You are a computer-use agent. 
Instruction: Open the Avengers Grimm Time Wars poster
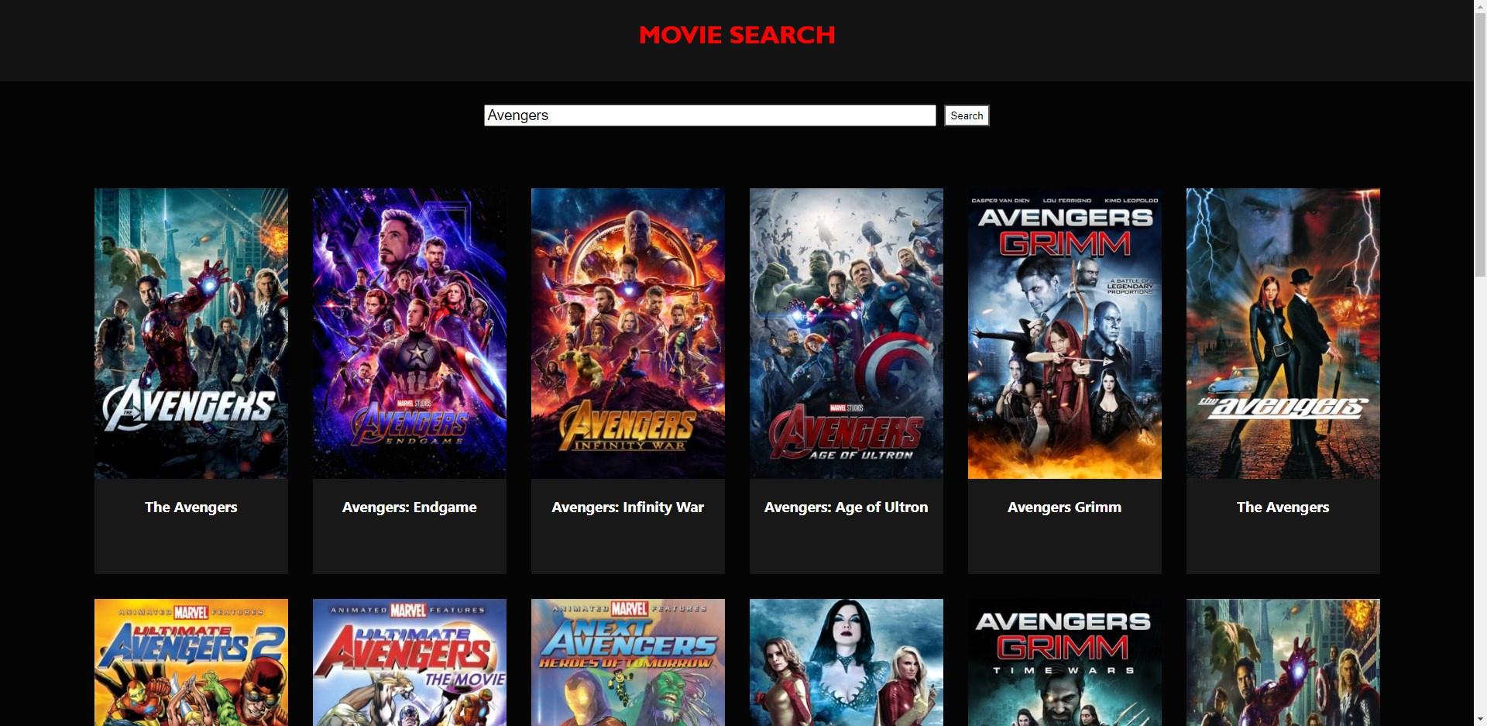(x=1064, y=662)
